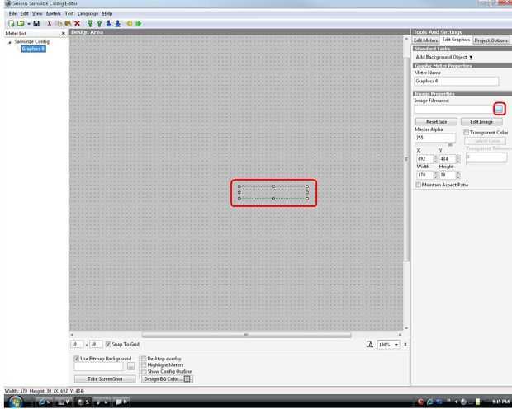Image resolution: width=512 pixels, height=409 pixels.
Task: Click the blue Move to bottom arrow icon
Action: (118, 23)
